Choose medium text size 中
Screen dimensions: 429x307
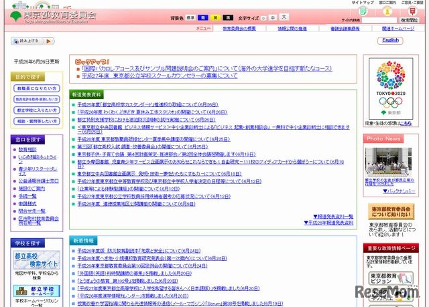tap(273, 18)
